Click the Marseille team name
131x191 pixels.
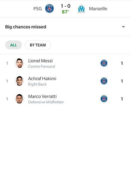click(x=98, y=9)
